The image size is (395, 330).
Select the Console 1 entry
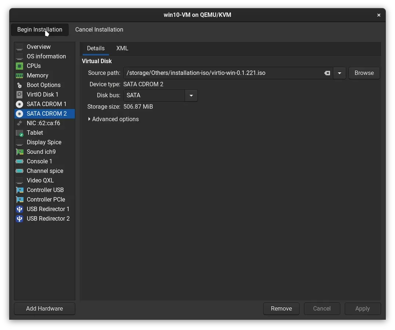(x=44, y=162)
